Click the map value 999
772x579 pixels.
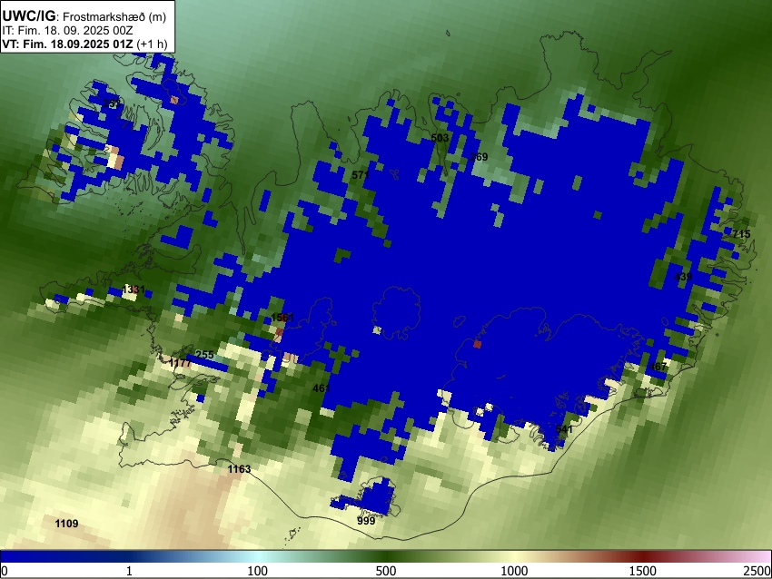[x=366, y=521]
